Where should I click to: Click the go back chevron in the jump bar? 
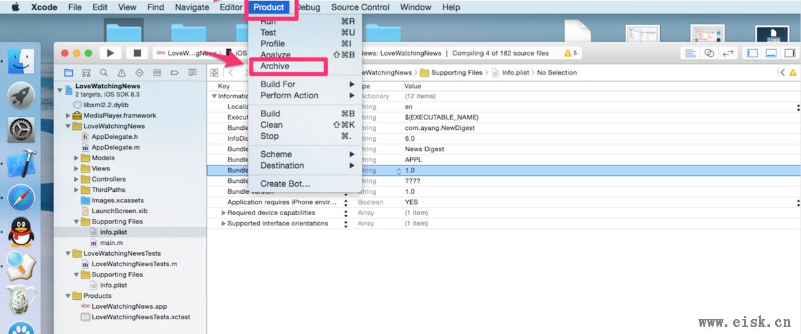pos(231,73)
